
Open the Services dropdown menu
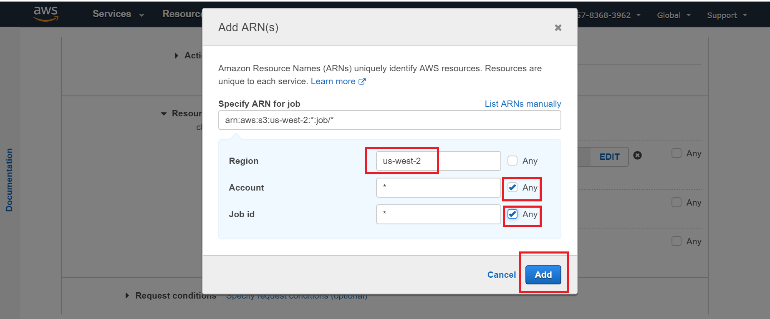pyautogui.click(x=118, y=14)
